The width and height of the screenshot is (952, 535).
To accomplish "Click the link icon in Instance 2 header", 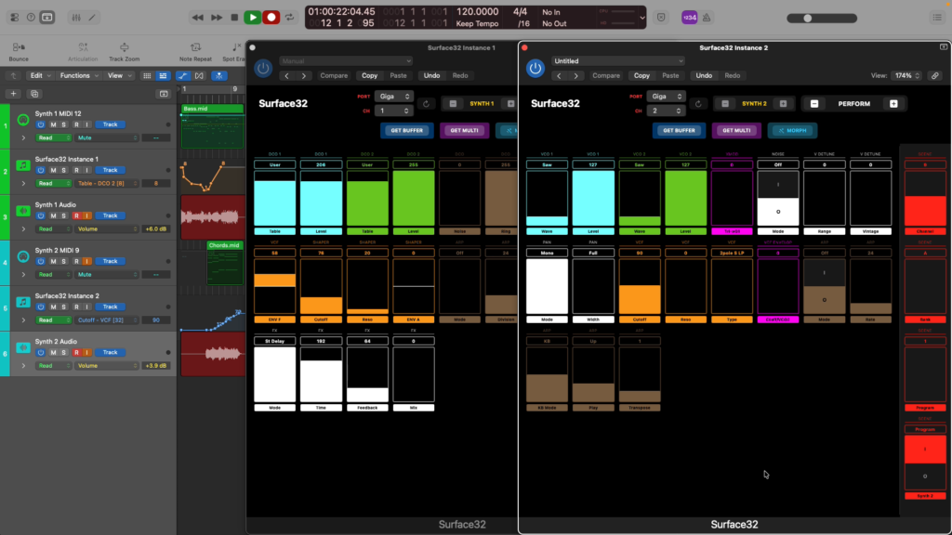I will click(934, 75).
